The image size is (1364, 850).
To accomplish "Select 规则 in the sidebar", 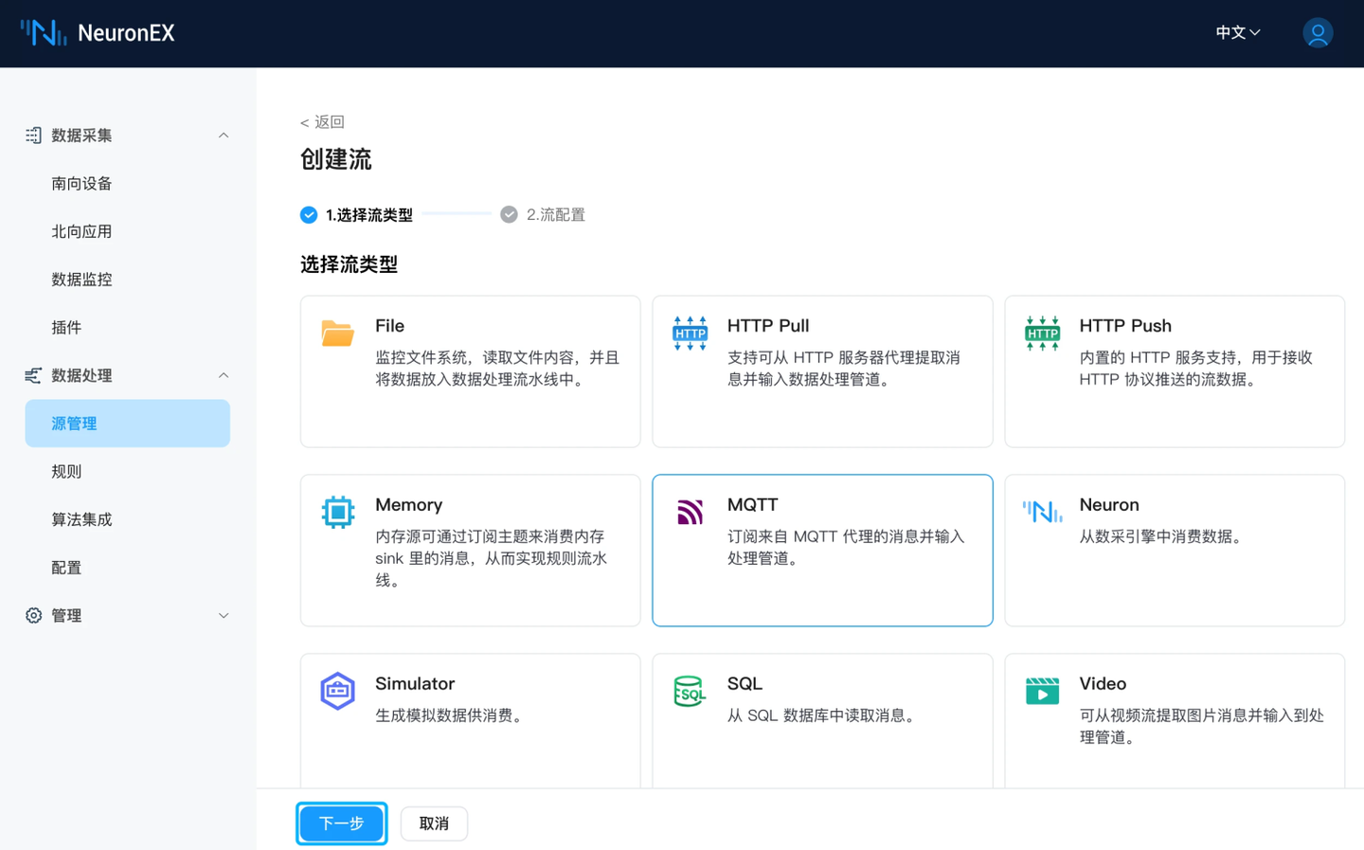I will pyautogui.click(x=66, y=471).
